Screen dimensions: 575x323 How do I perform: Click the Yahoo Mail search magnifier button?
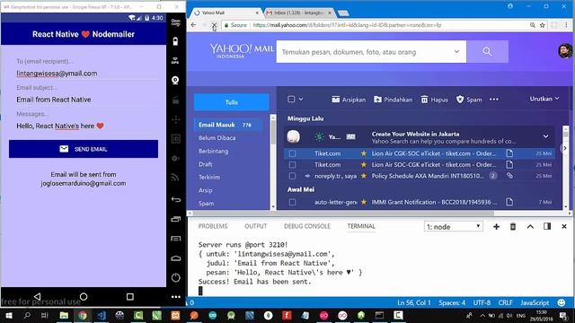tap(487, 52)
